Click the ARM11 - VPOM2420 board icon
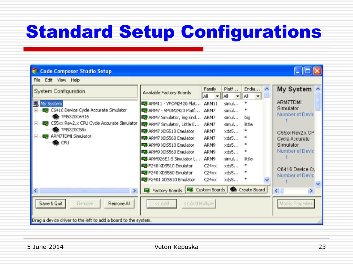This screenshot has height=265, width=353. pyautogui.click(x=144, y=104)
